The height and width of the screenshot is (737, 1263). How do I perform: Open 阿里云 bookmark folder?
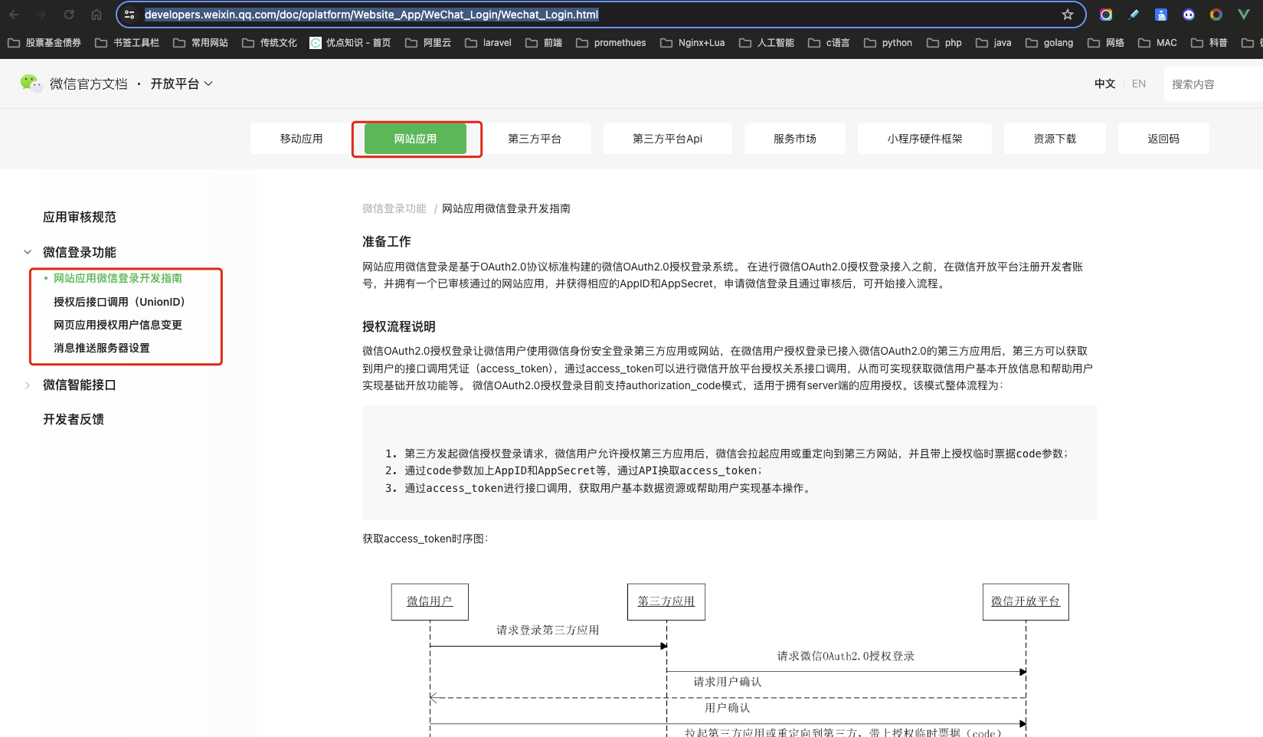[x=428, y=43]
